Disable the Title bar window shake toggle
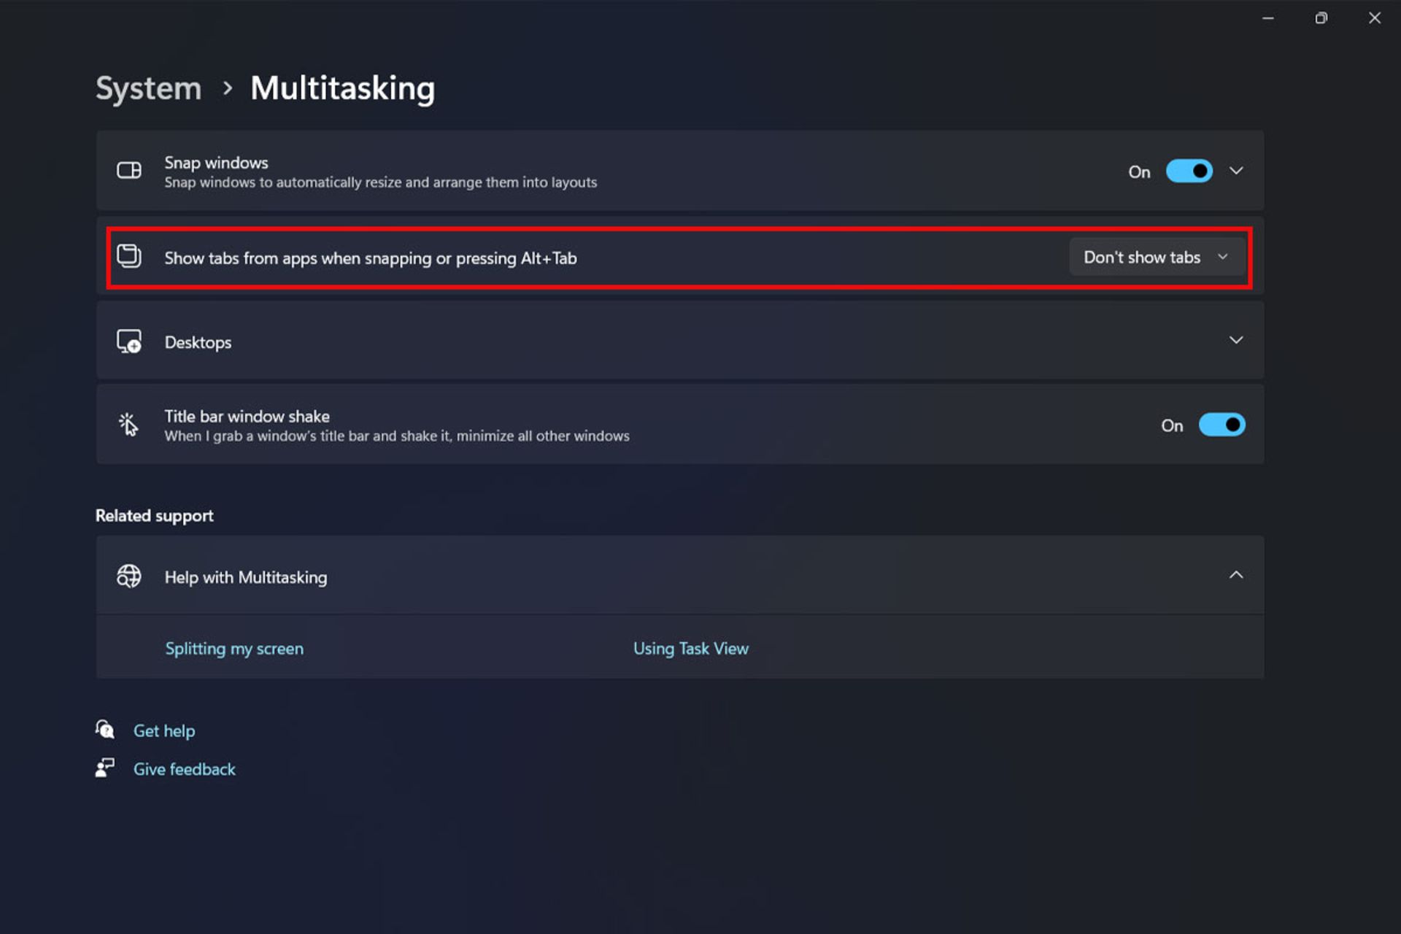 pos(1221,425)
